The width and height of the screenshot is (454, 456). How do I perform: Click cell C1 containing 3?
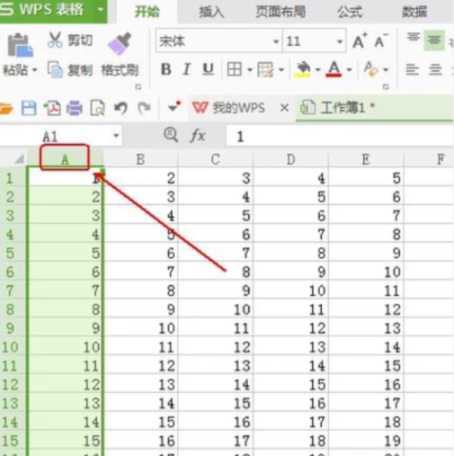pyautogui.click(x=216, y=178)
